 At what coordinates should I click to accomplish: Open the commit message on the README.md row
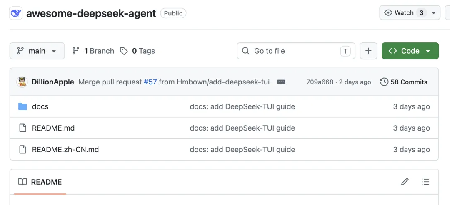(x=242, y=128)
